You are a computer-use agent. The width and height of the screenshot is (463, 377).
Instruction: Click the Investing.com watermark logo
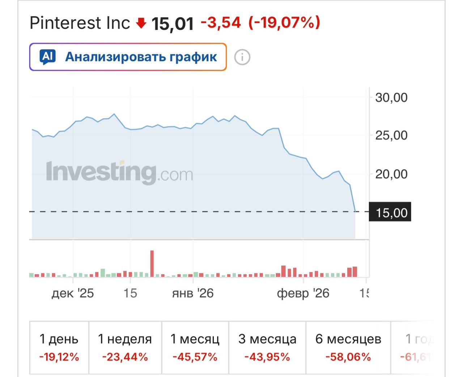click(119, 171)
